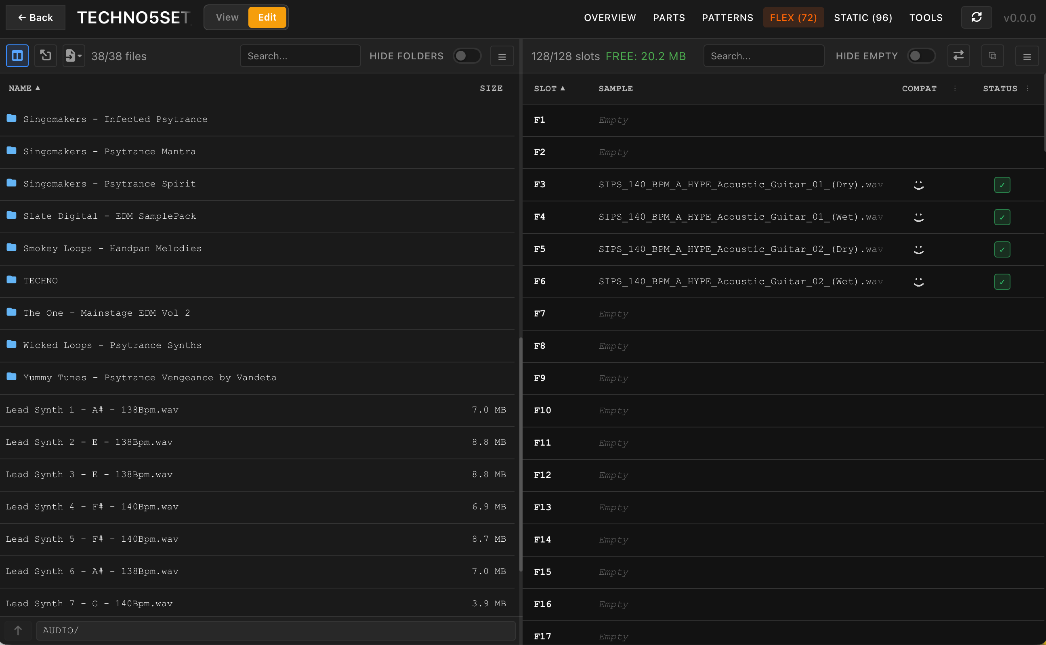Click folder icon of TECHNO
Screen dimensions: 1046x645
click(x=12, y=280)
